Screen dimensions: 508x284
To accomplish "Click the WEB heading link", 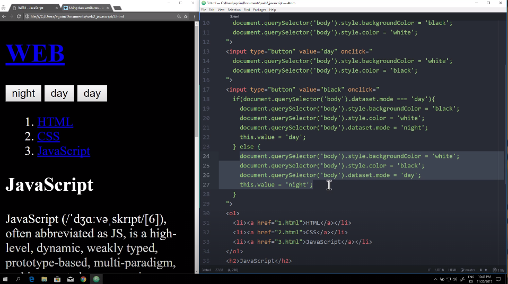I will 35,54.
